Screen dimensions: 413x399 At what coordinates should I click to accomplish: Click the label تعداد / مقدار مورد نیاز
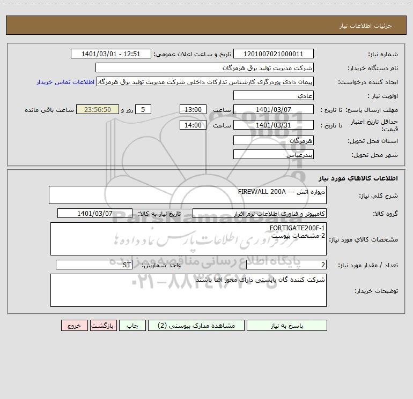[x=368, y=266]
